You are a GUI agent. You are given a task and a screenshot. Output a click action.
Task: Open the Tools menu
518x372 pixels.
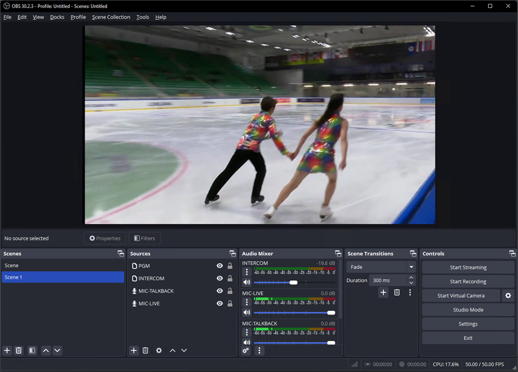click(x=142, y=17)
